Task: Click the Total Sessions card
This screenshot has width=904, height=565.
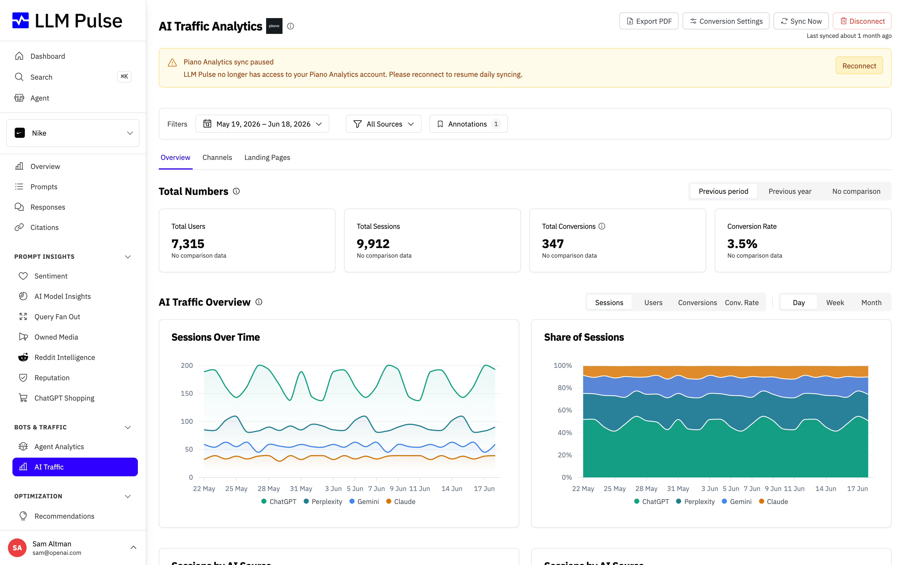Action: tap(432, 240)
